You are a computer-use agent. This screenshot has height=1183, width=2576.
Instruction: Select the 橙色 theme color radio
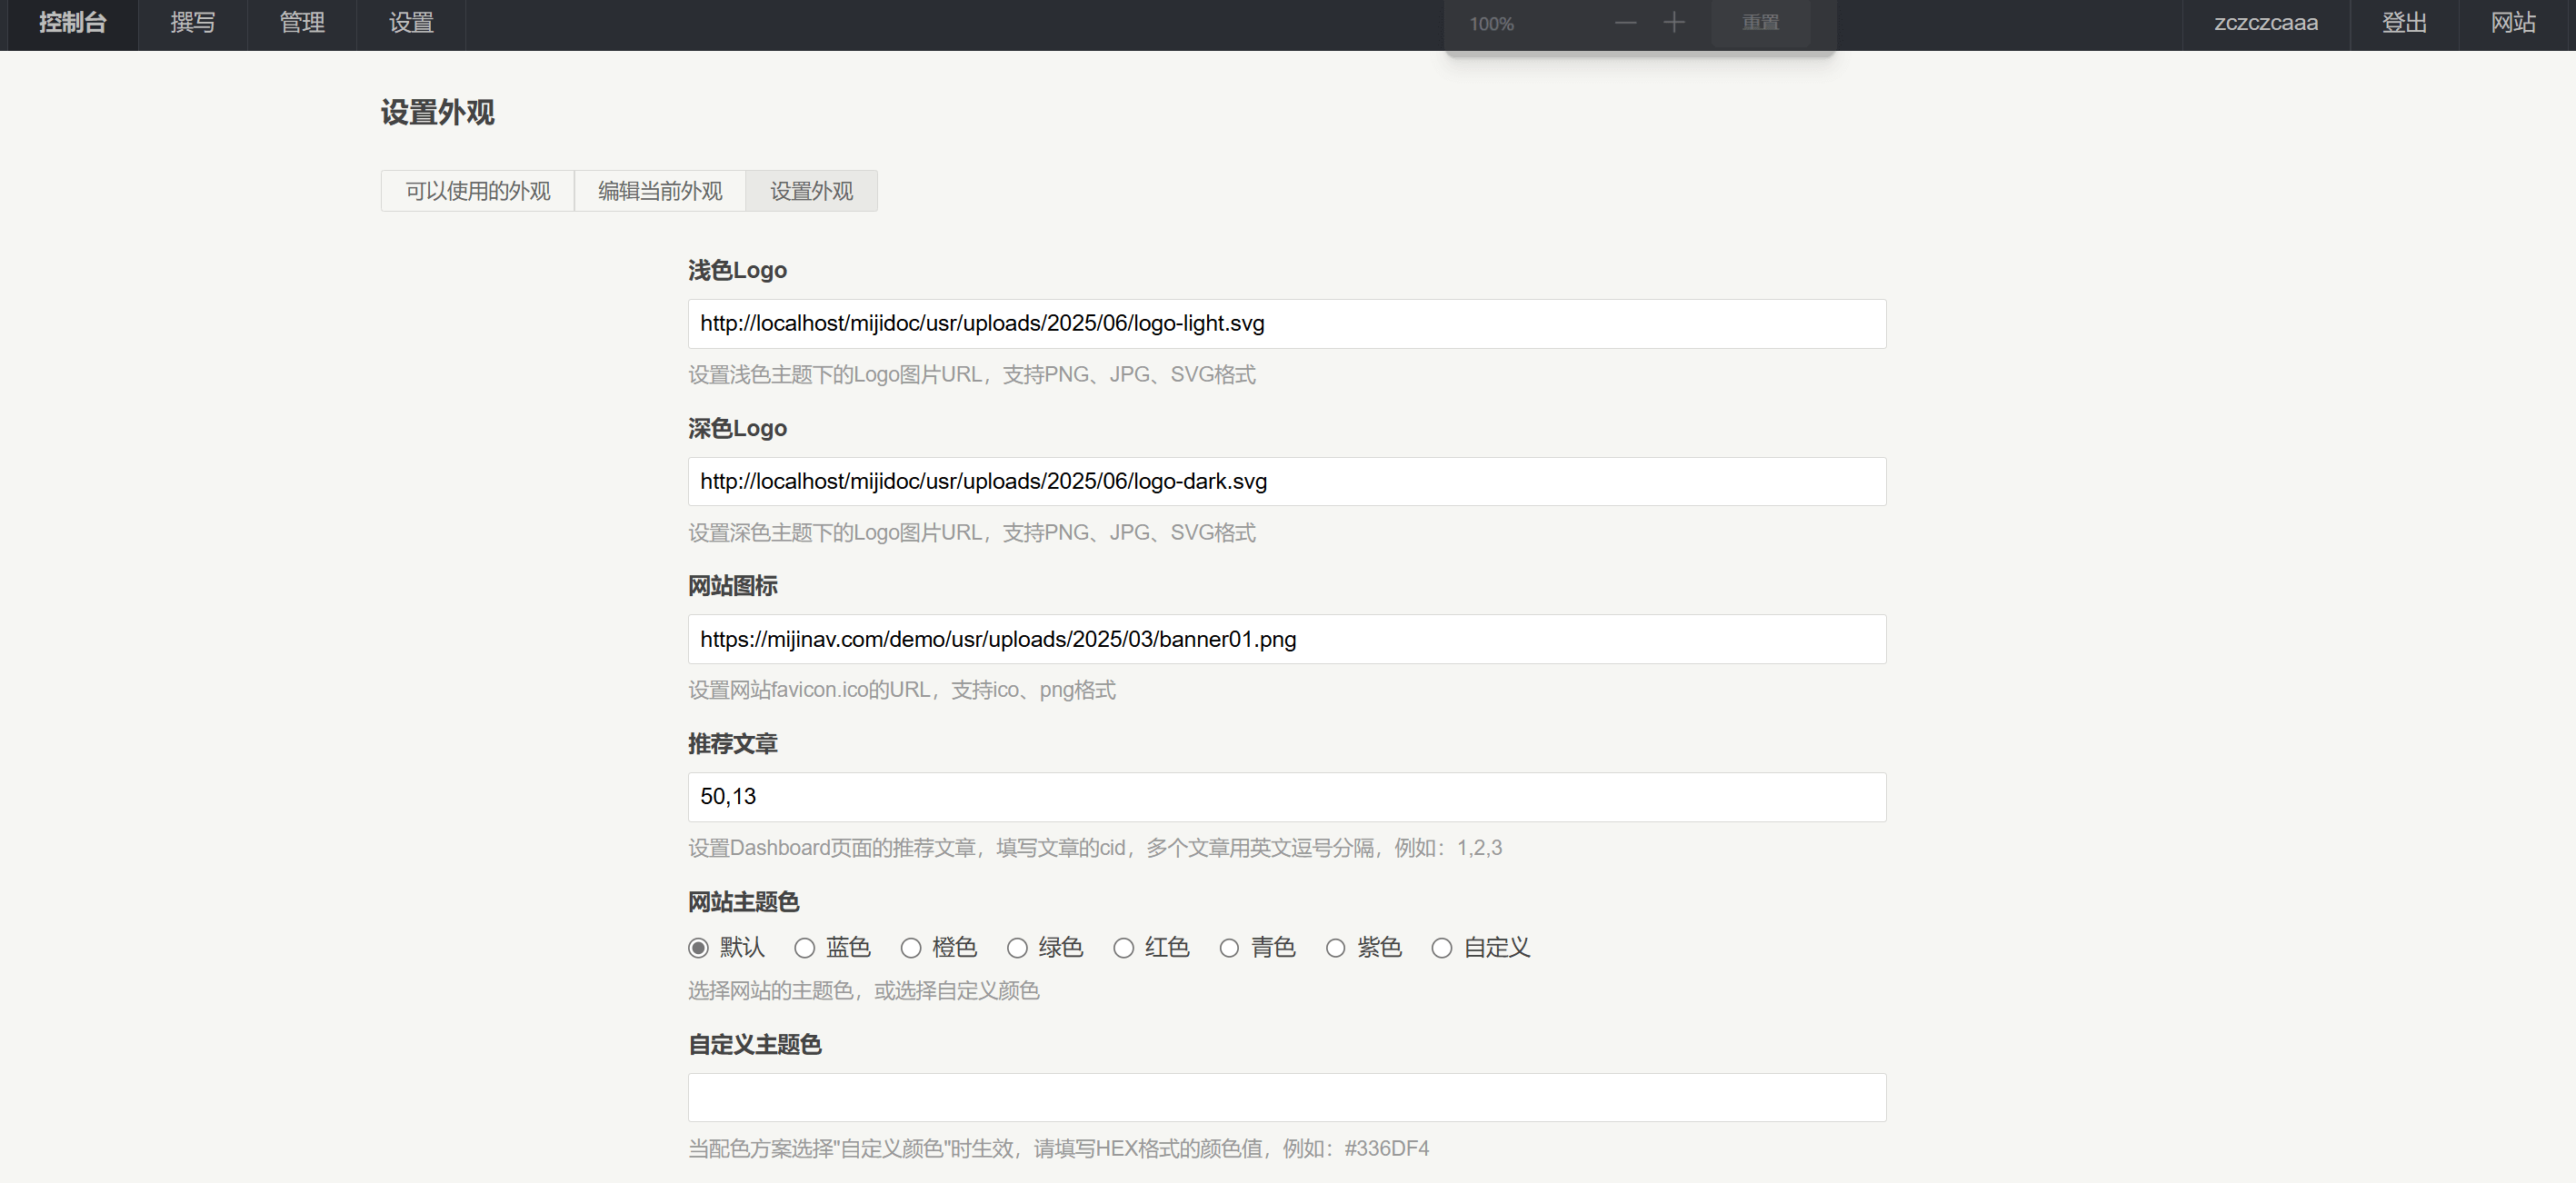[910, 948]
